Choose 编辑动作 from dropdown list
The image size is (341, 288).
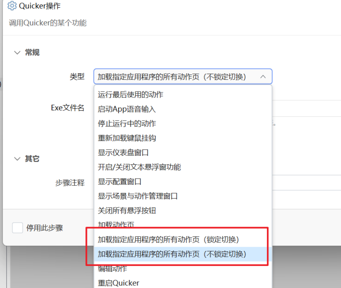(x=183, y=269)
